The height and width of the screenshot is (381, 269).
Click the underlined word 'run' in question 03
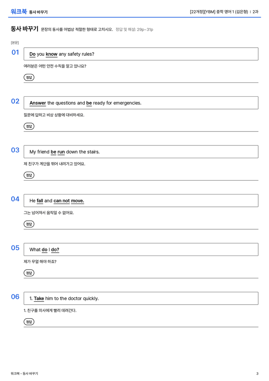(61, 152)
